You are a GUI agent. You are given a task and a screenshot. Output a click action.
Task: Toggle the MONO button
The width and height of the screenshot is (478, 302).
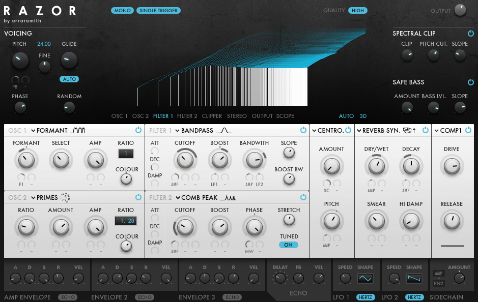tap(122, 10)
